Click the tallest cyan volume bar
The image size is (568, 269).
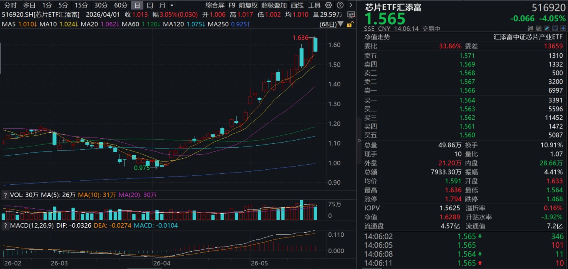tap(302, 210)
